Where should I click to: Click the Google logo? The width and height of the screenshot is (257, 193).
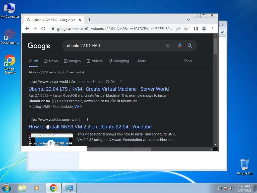click(39, 46)
